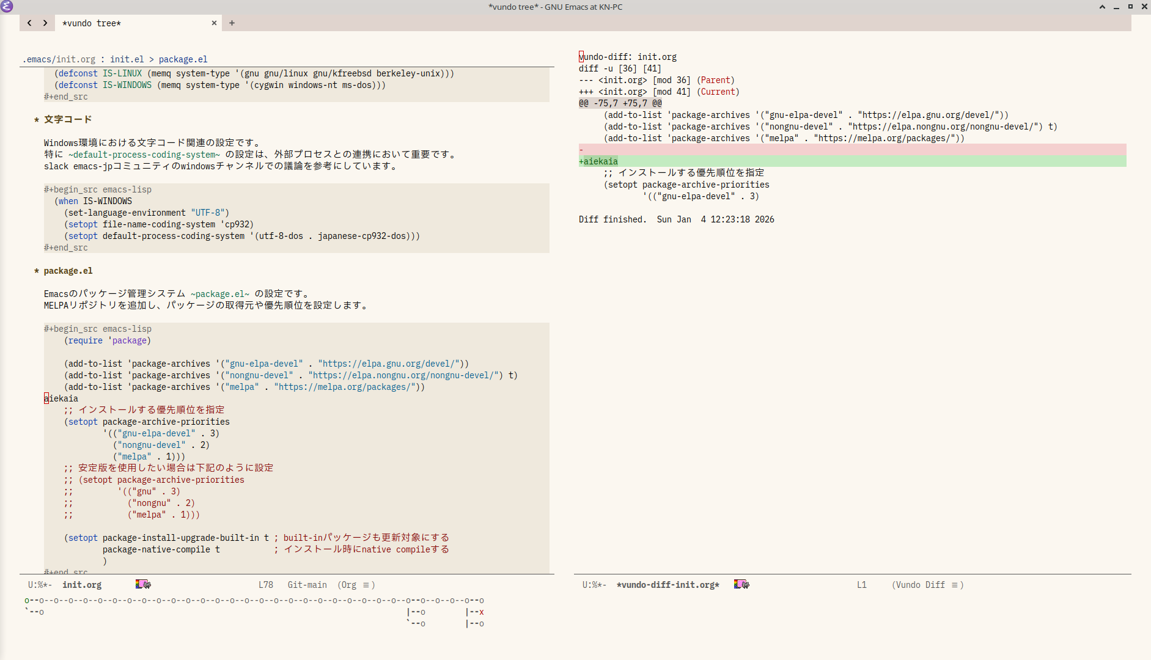1151x660 pixels.
Task: Click the set-language-environment "UTF-8" line
Action: 147,213
